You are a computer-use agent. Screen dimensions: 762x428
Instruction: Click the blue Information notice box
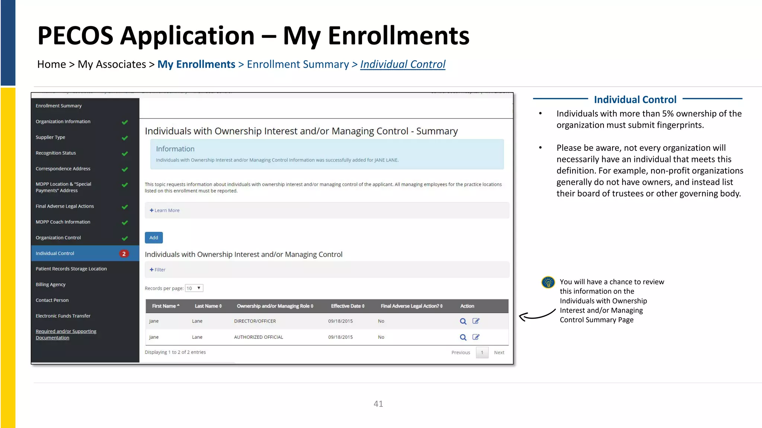(x=327, y=154)
